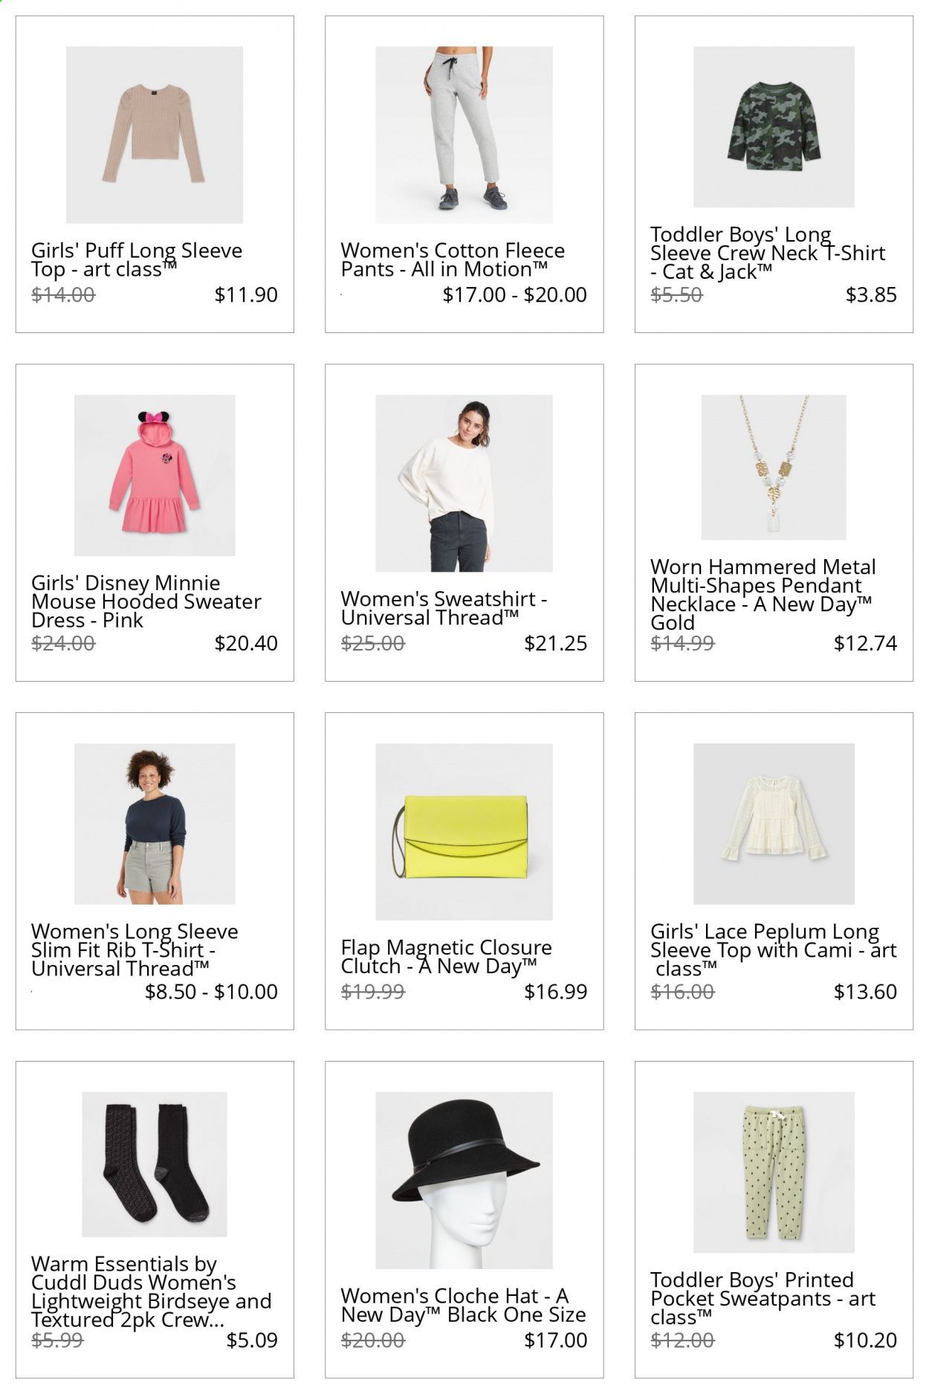Click the $21.25 sweatshirt price
The width and height of the screenshot is (929, 1394).
[x=555, y=644]
